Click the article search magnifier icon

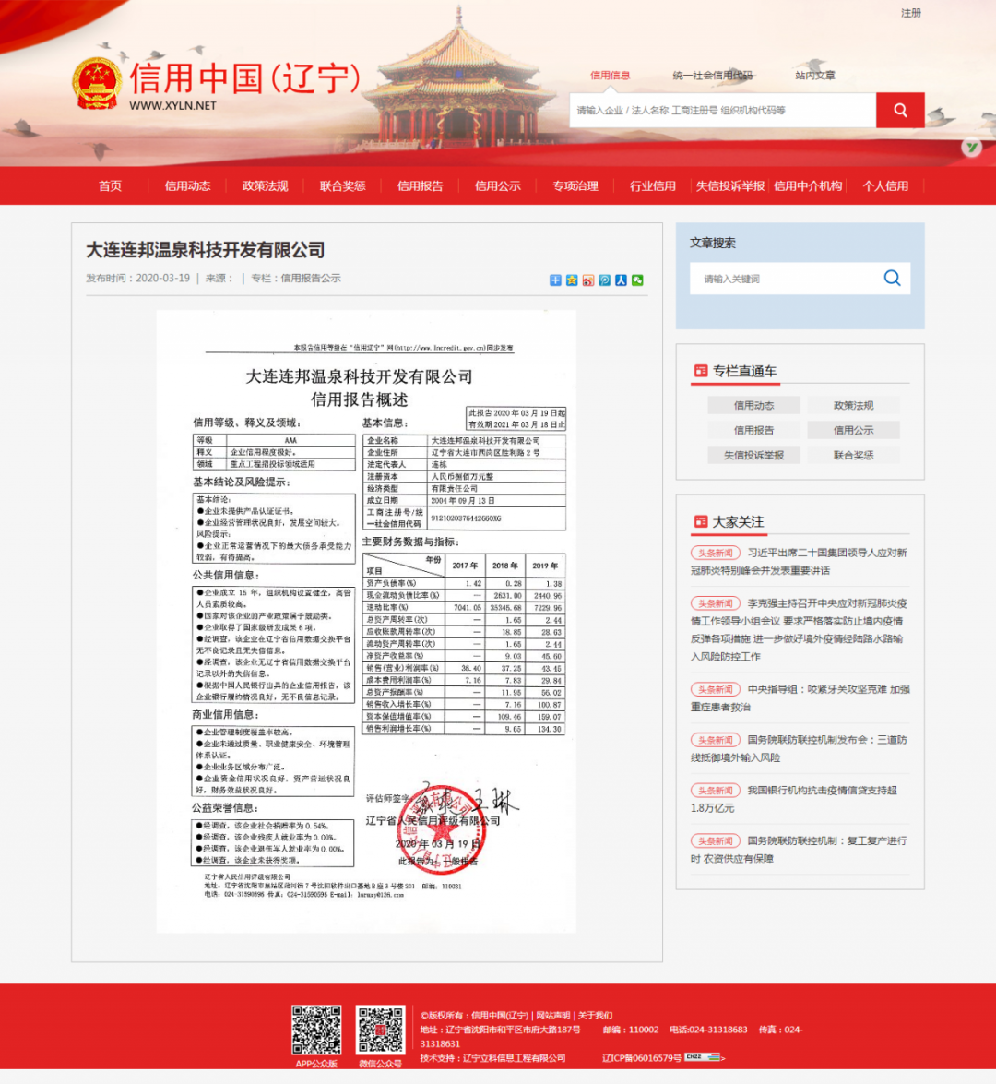(892, 279)
